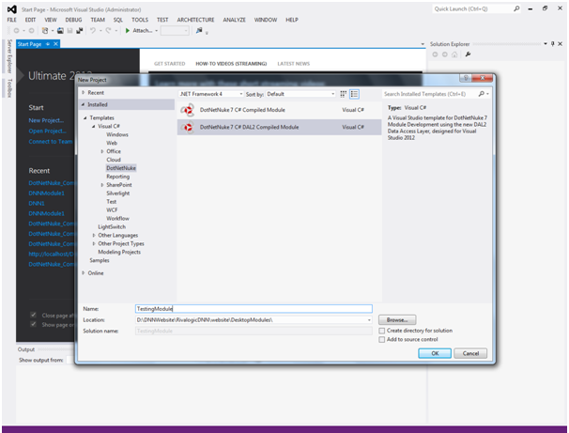The height and width of the screenshot is (433, 569).
Task: Click the Navigate Forward toolbar icon
Action: tap(31, 31)
